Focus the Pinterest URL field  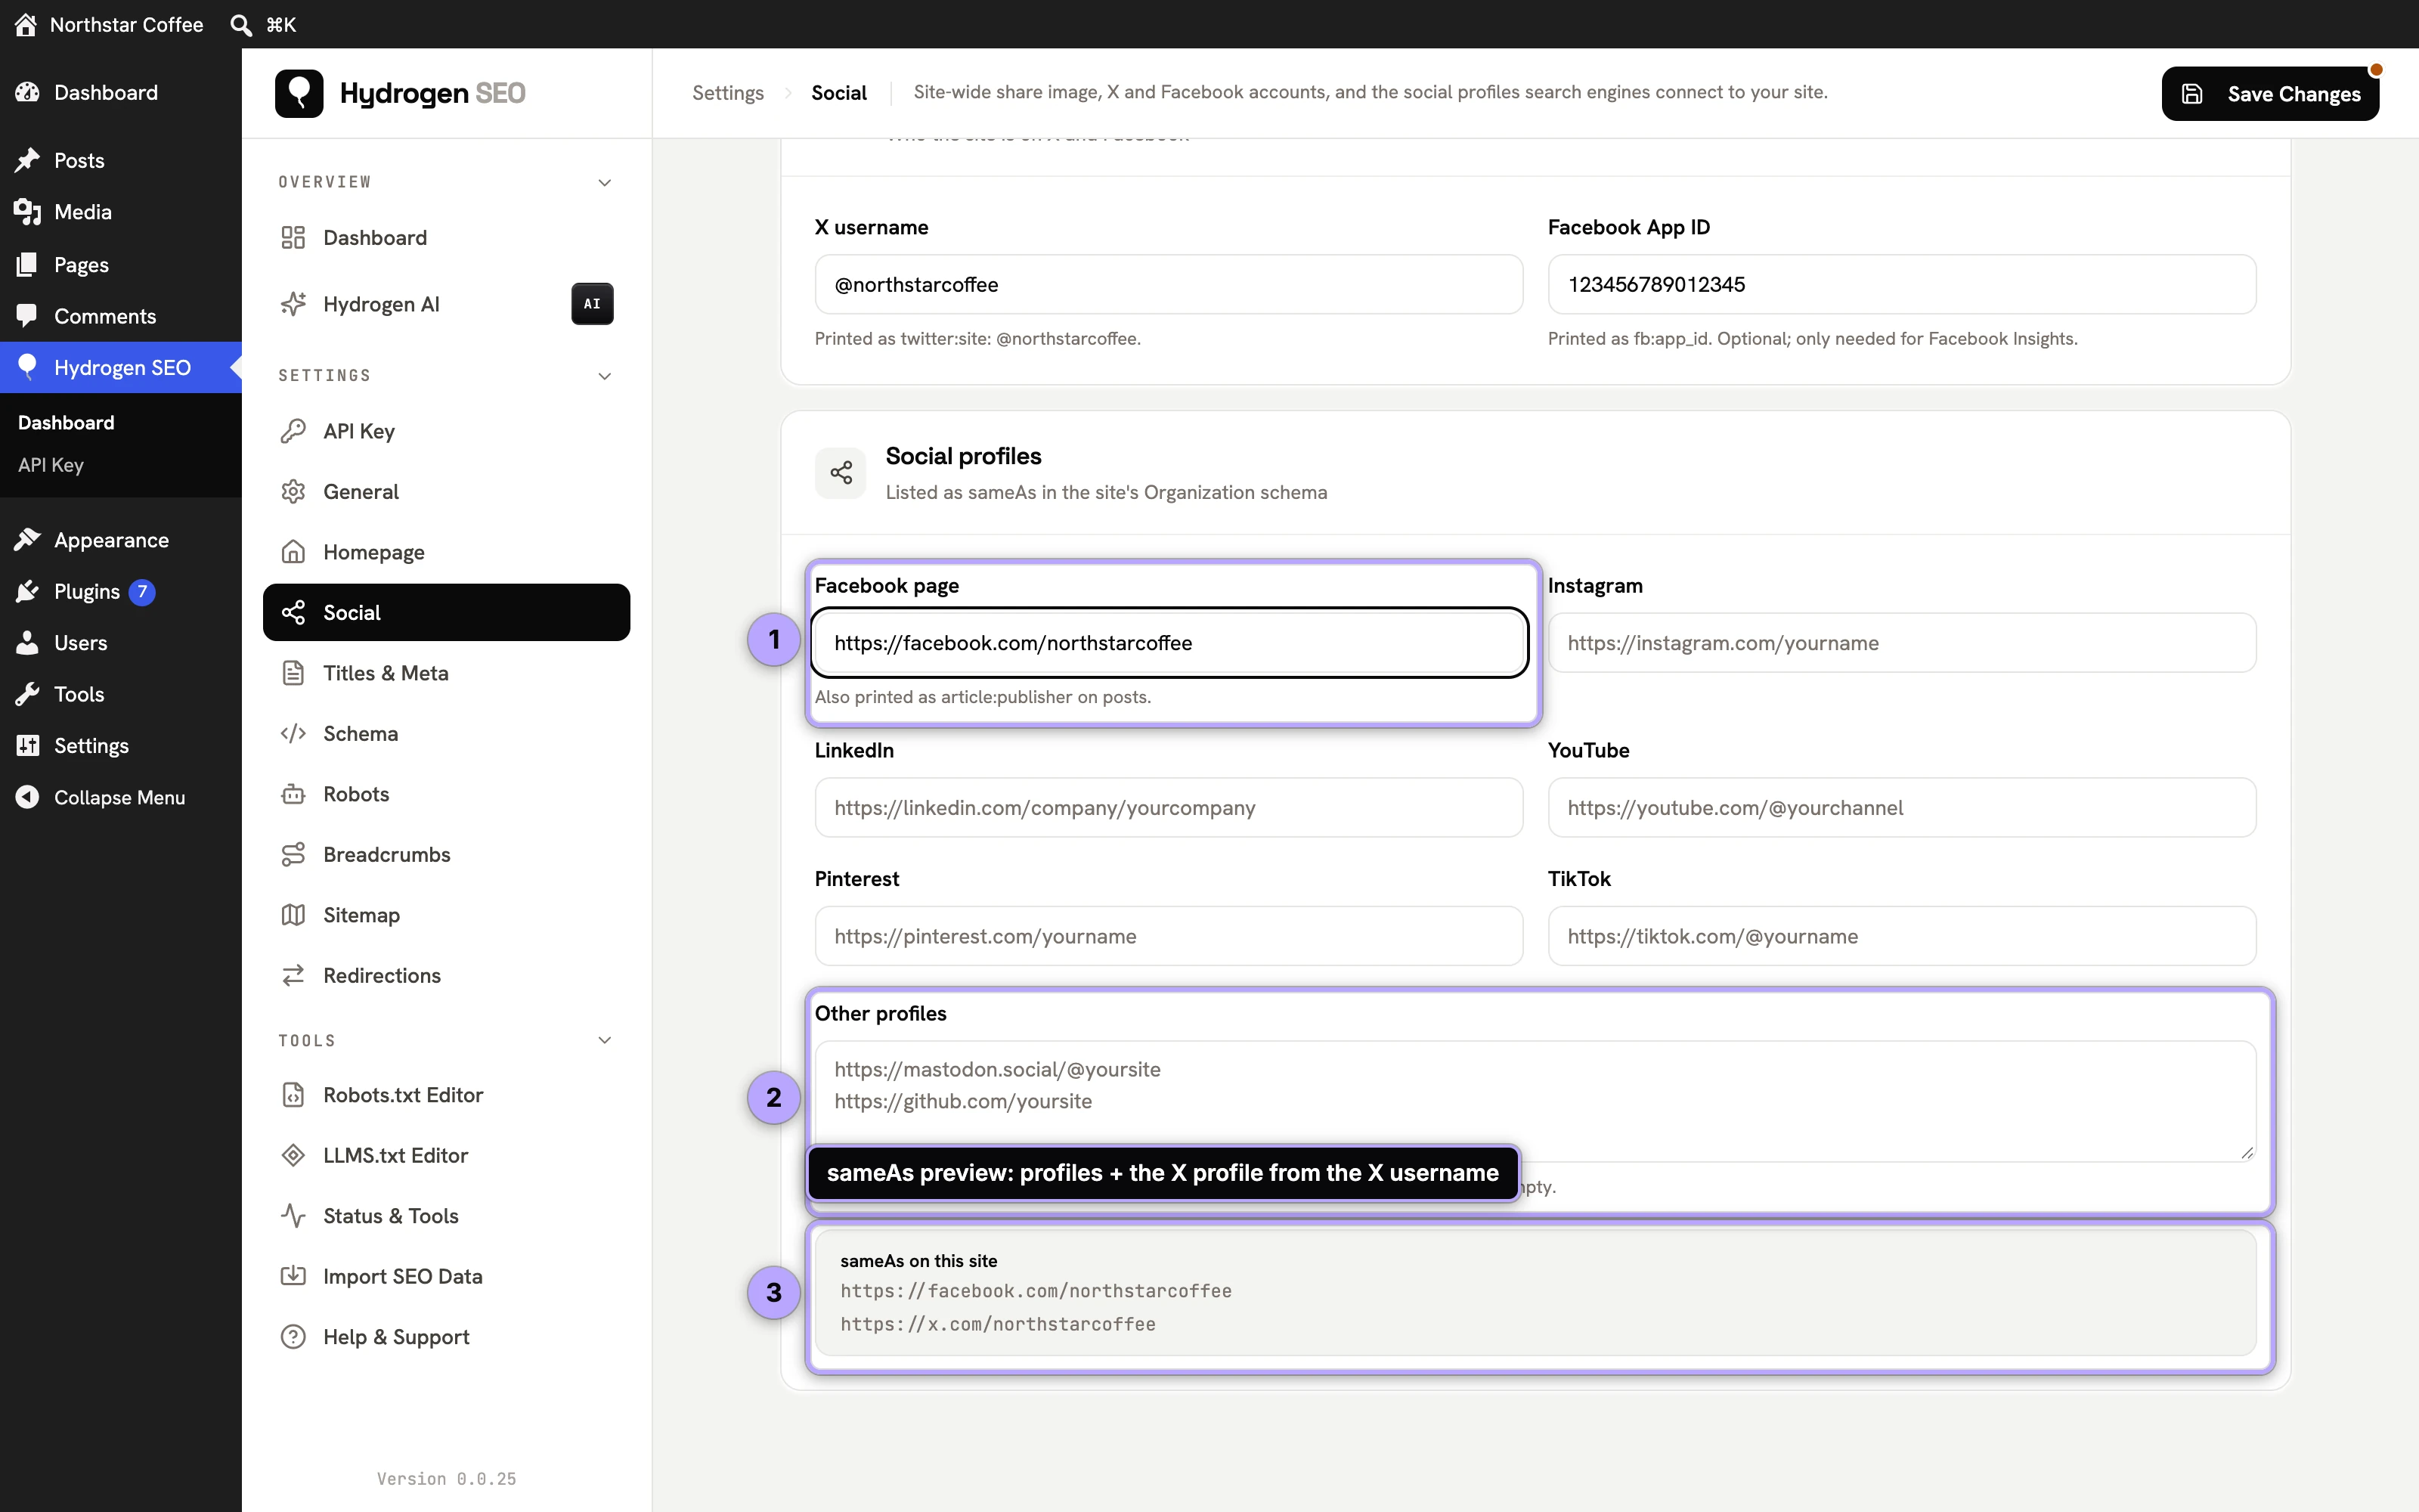[x=1169, y=936]
